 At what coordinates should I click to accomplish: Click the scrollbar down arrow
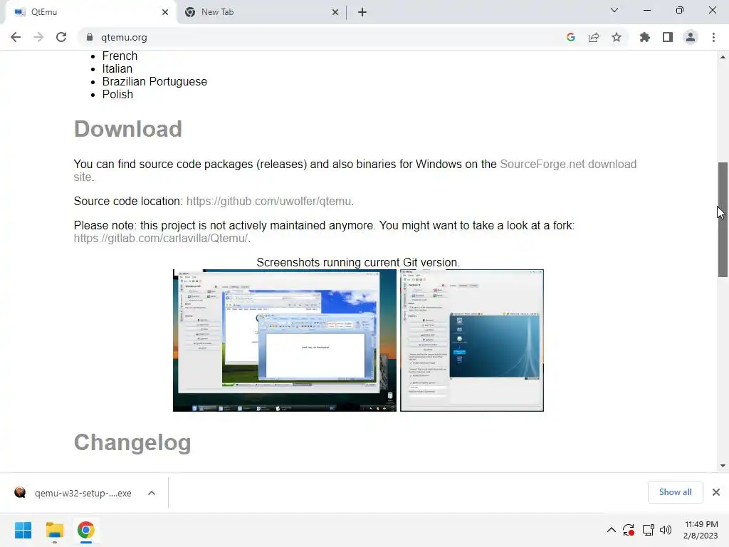click(723, 466)
